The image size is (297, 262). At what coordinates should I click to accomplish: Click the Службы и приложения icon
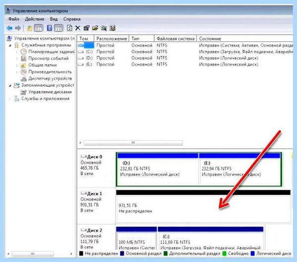coord(17,99)
